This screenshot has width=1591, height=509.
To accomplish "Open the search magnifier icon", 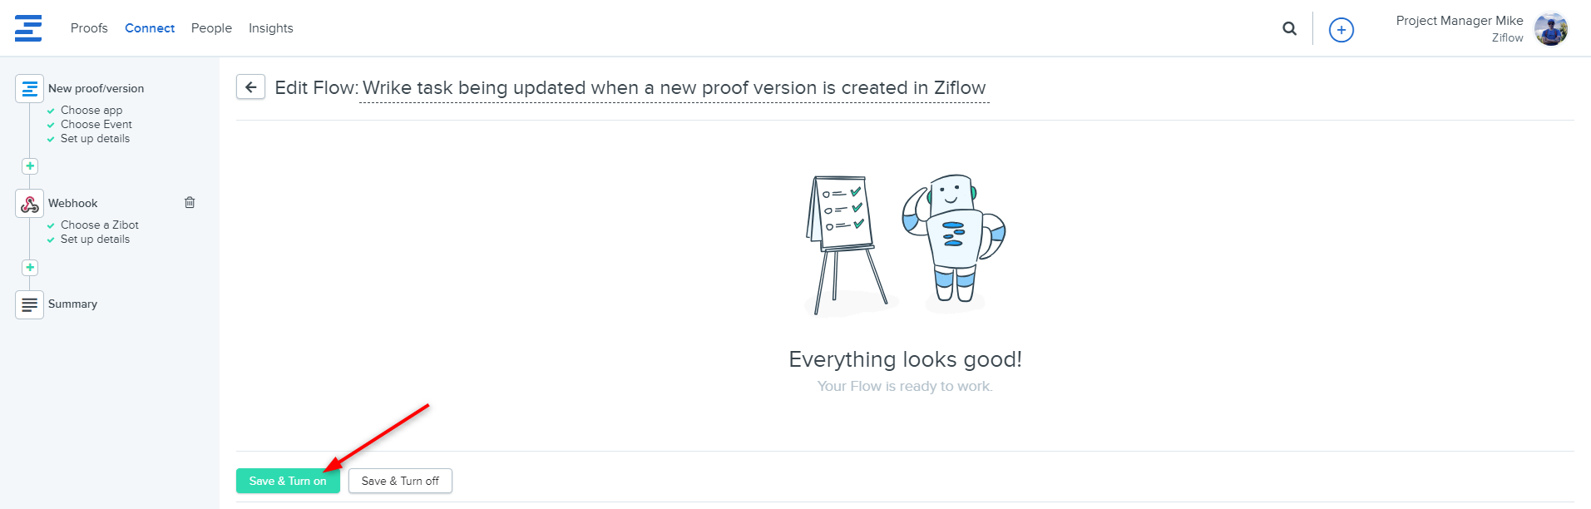I will click(1289, 29).
